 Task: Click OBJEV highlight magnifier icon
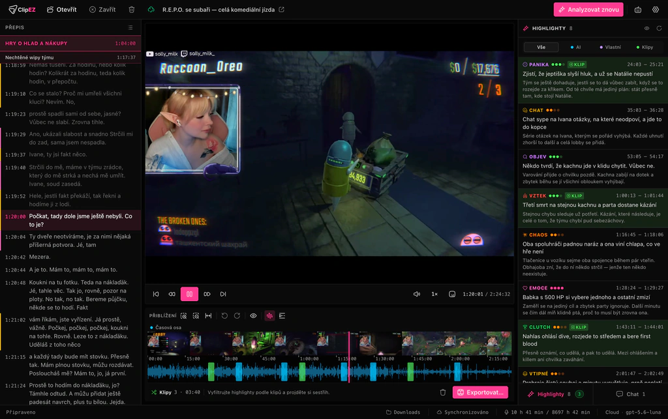(525, 156)
